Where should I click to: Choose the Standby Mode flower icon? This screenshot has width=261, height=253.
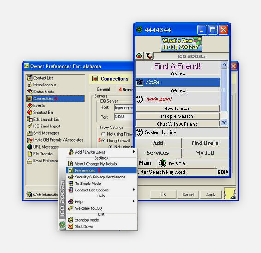71,220
